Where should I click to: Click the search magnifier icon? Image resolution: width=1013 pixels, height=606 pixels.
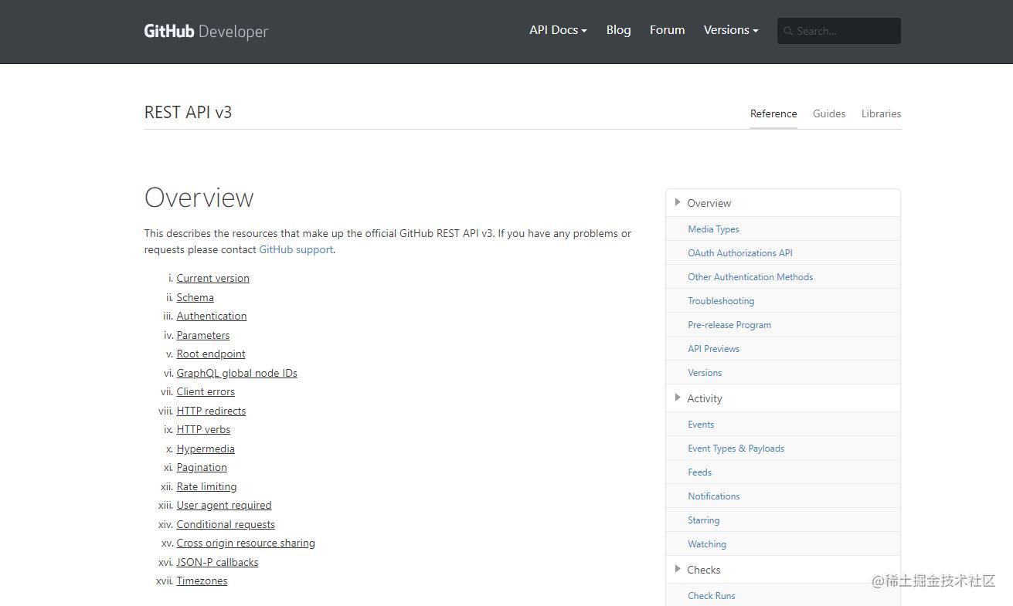click(788, 31)
